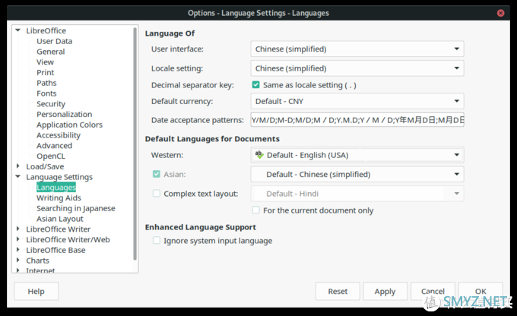This screenshot has width=517, height=316.
Task: Click the Help button
Action: pos(36,291)
